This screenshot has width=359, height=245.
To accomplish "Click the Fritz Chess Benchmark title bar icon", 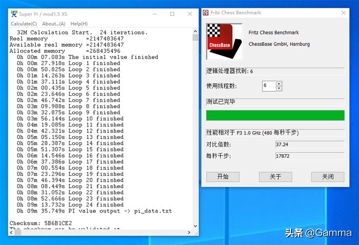I will pyautogui.click(x=206, y=13).
